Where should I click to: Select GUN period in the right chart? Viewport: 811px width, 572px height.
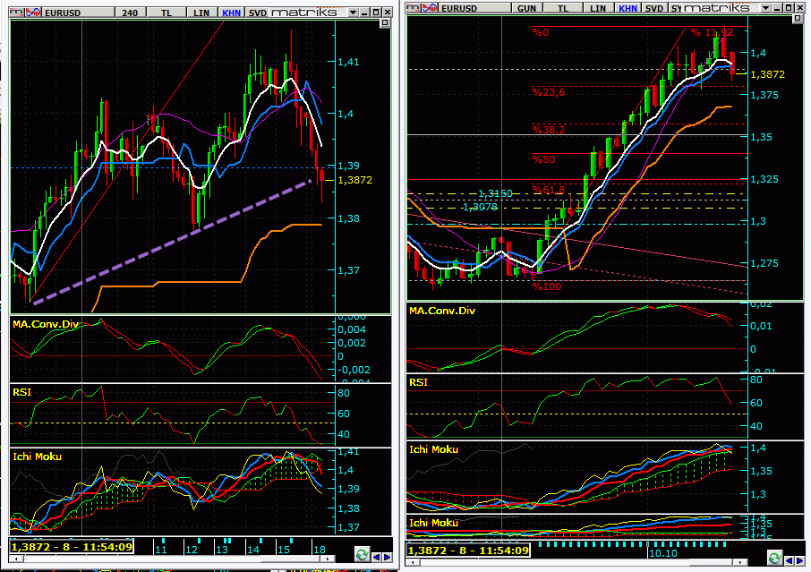pyautogui.click(x=525, y=7)
